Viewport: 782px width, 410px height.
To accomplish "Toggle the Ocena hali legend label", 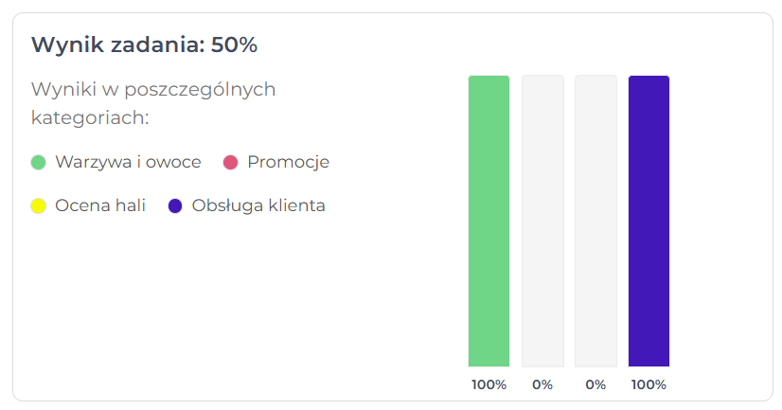I will [100, 205].
